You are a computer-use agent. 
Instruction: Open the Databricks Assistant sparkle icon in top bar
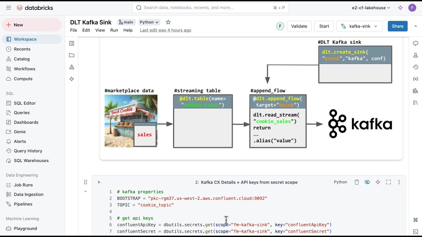pyautogui.click(x=400, y=8)
